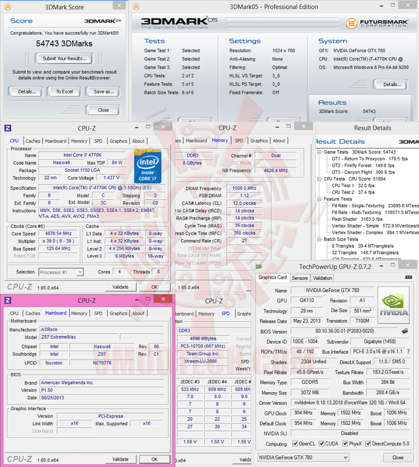This screenshot has height=467, width=419.
Task: Collapse the CPU Tests tree node
Action: click(x=319, y=179)
